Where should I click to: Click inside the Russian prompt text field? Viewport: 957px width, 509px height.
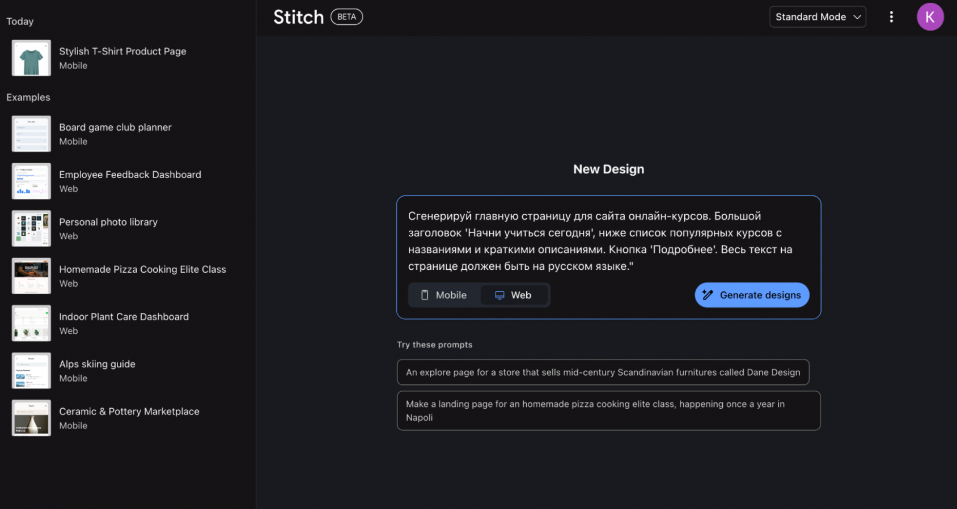coord(608,241)
